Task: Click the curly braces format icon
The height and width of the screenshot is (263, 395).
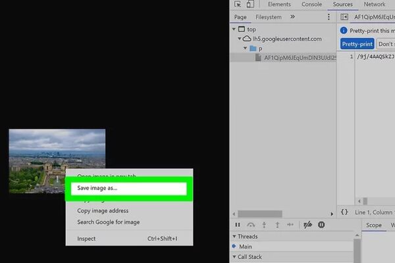Action: [x=344, y=212]
